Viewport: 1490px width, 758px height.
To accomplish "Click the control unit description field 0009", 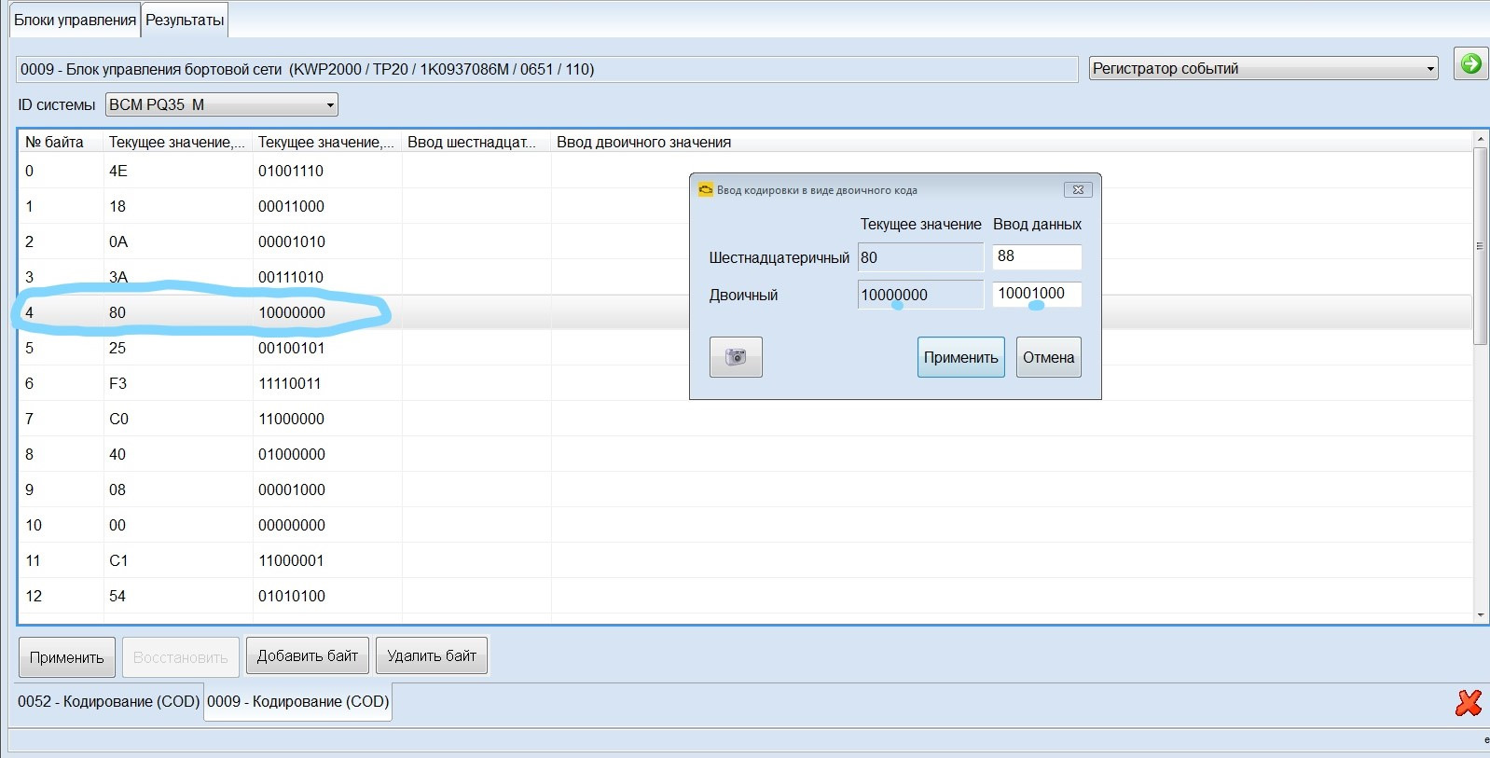I will pos(547,69).
